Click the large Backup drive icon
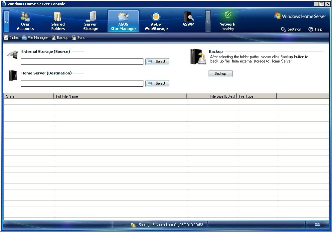The width and height of the screenshot is (332, 232). point(198,57)
